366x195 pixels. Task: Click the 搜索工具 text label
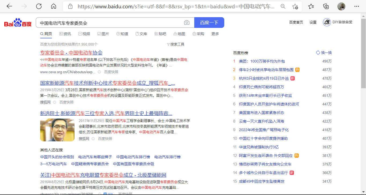177,45
